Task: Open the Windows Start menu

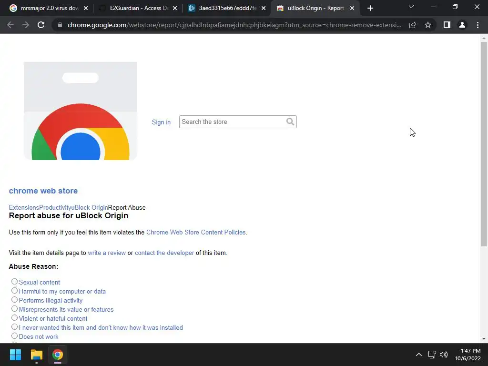Action: click(x=15, y=355)
